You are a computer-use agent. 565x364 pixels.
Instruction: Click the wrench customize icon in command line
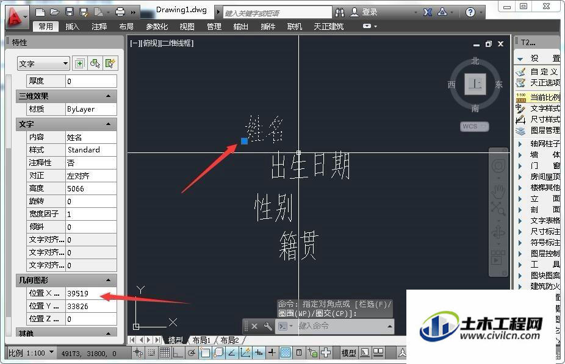(268, 326)
